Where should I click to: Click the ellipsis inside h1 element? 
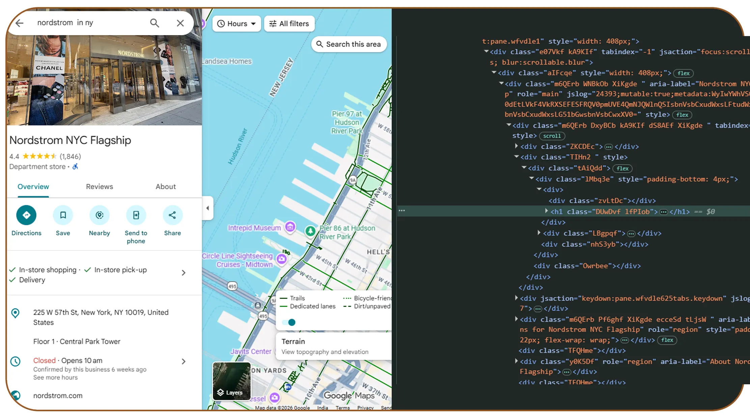tap(663, 212)
